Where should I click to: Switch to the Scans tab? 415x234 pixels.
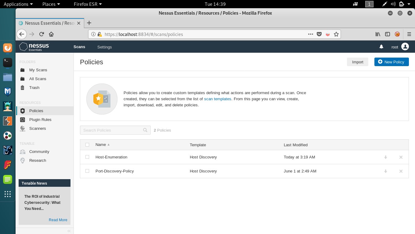click(79, 47)
